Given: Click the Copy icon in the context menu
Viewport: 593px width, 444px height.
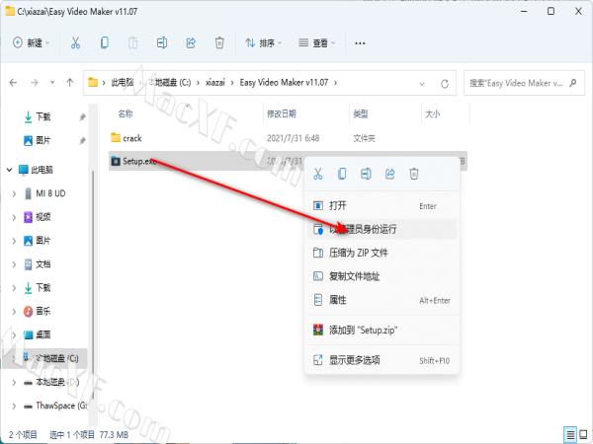Looking at the screenshot, I should click(x=342, y=174).
